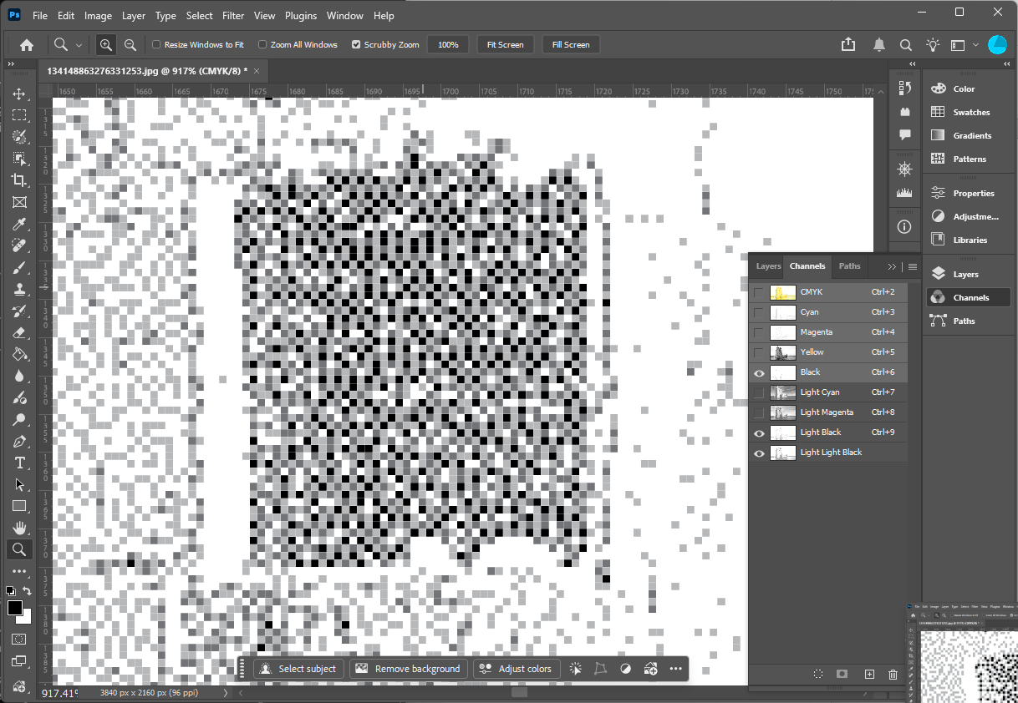Hide the Black channel eye

click(759, 372)
